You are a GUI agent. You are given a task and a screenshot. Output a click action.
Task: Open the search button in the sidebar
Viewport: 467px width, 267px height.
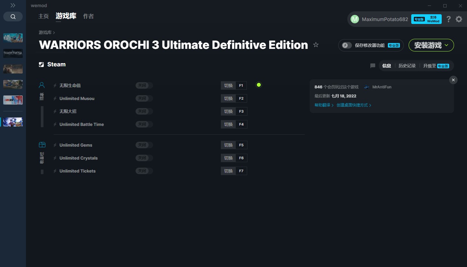(13, 17)
